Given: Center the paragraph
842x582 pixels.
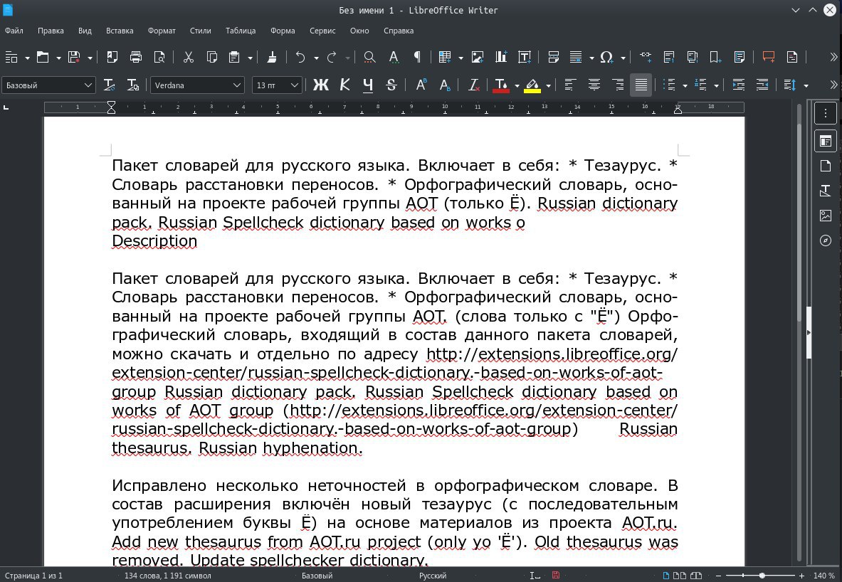Looking at the screenshot, I should point(594,85).
